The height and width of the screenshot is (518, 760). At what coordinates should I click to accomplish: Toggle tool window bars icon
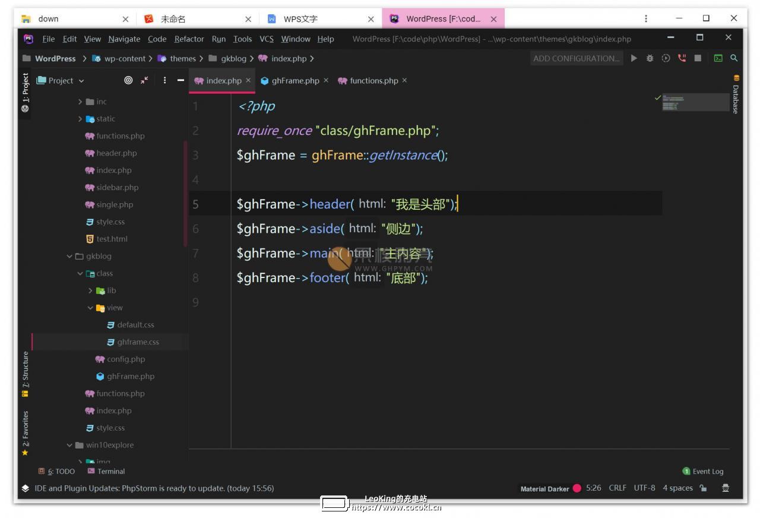[x=25, y=488]
